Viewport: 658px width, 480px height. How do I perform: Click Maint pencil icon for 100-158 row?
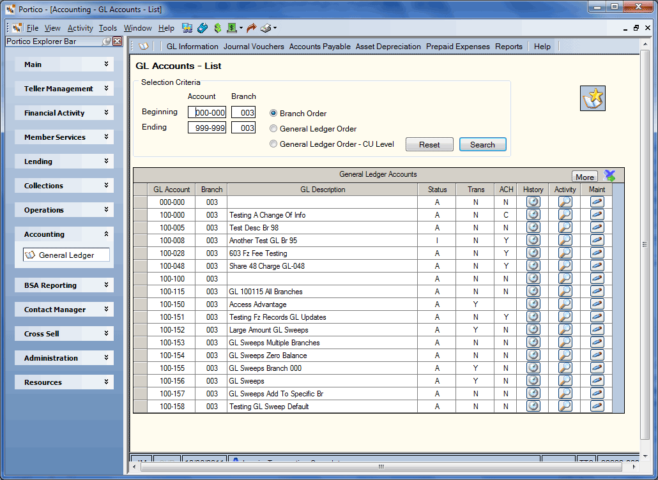coord(597,406)
